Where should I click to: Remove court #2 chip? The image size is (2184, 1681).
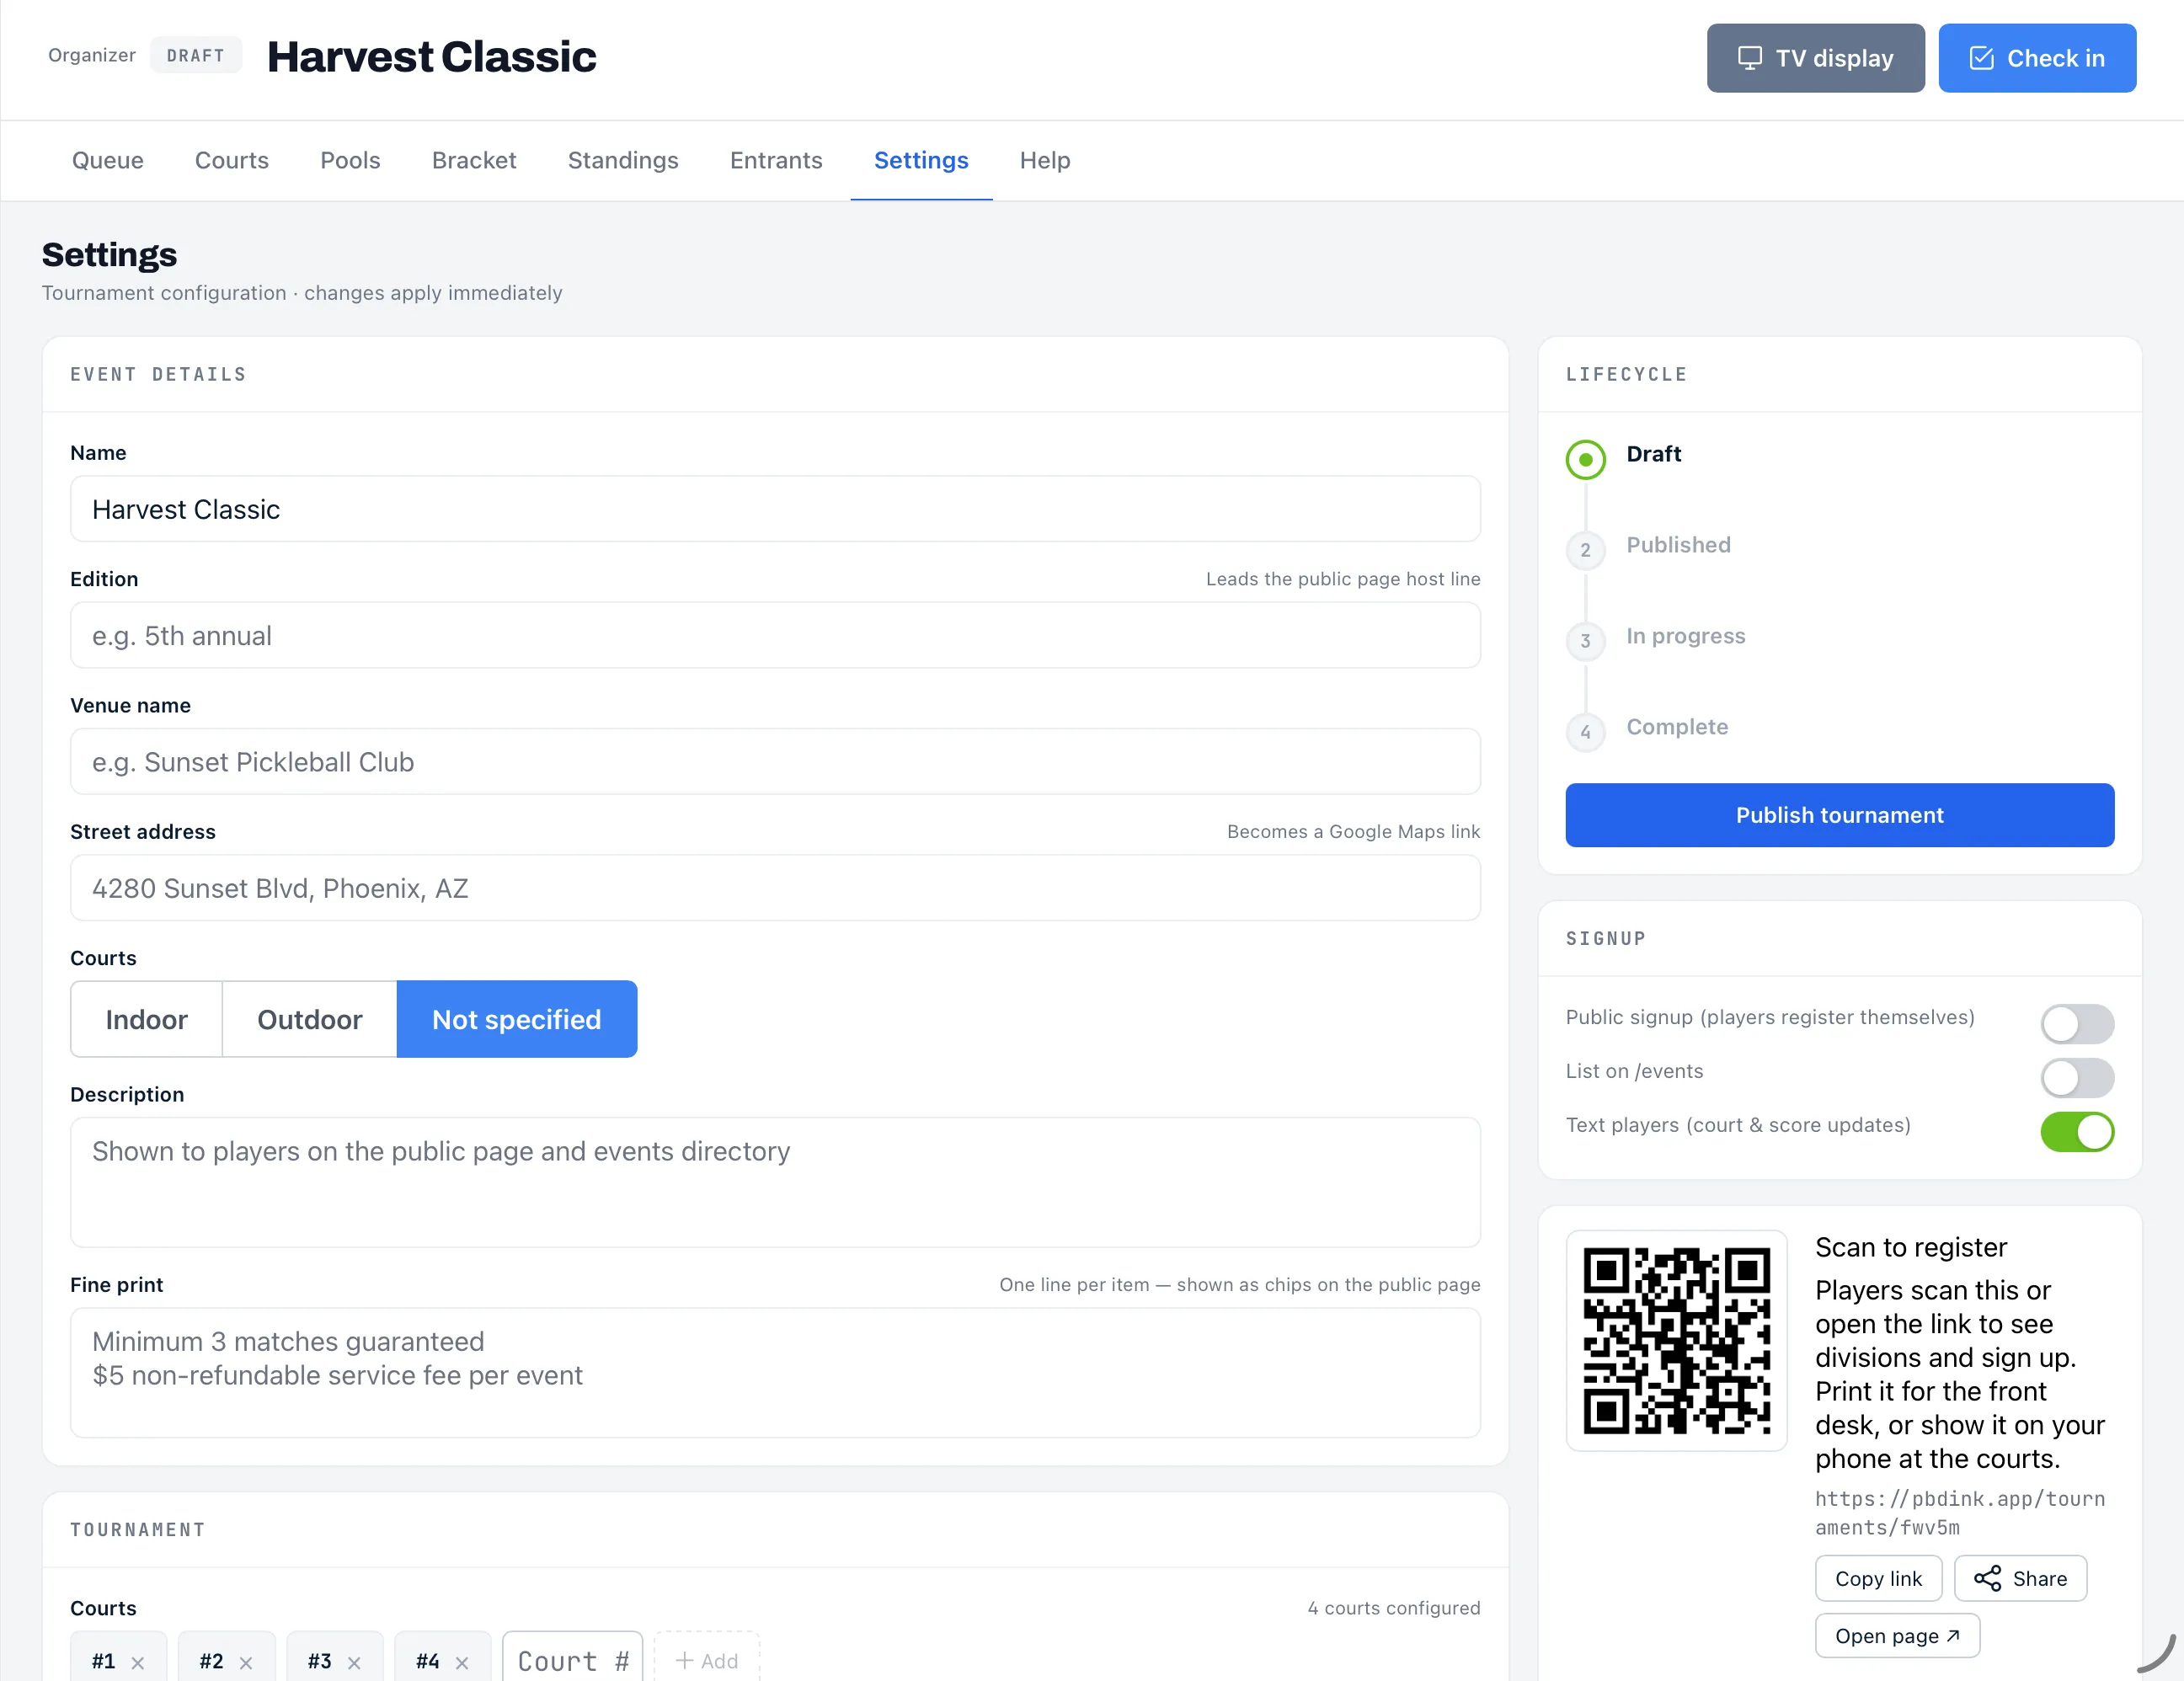coord(246,1662)
